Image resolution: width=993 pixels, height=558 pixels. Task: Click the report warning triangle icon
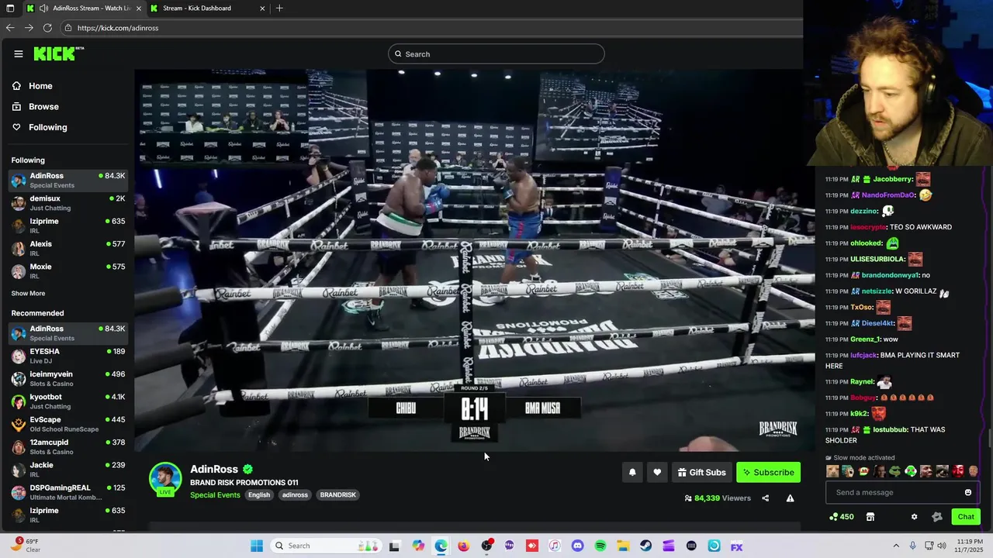(790, 498)
